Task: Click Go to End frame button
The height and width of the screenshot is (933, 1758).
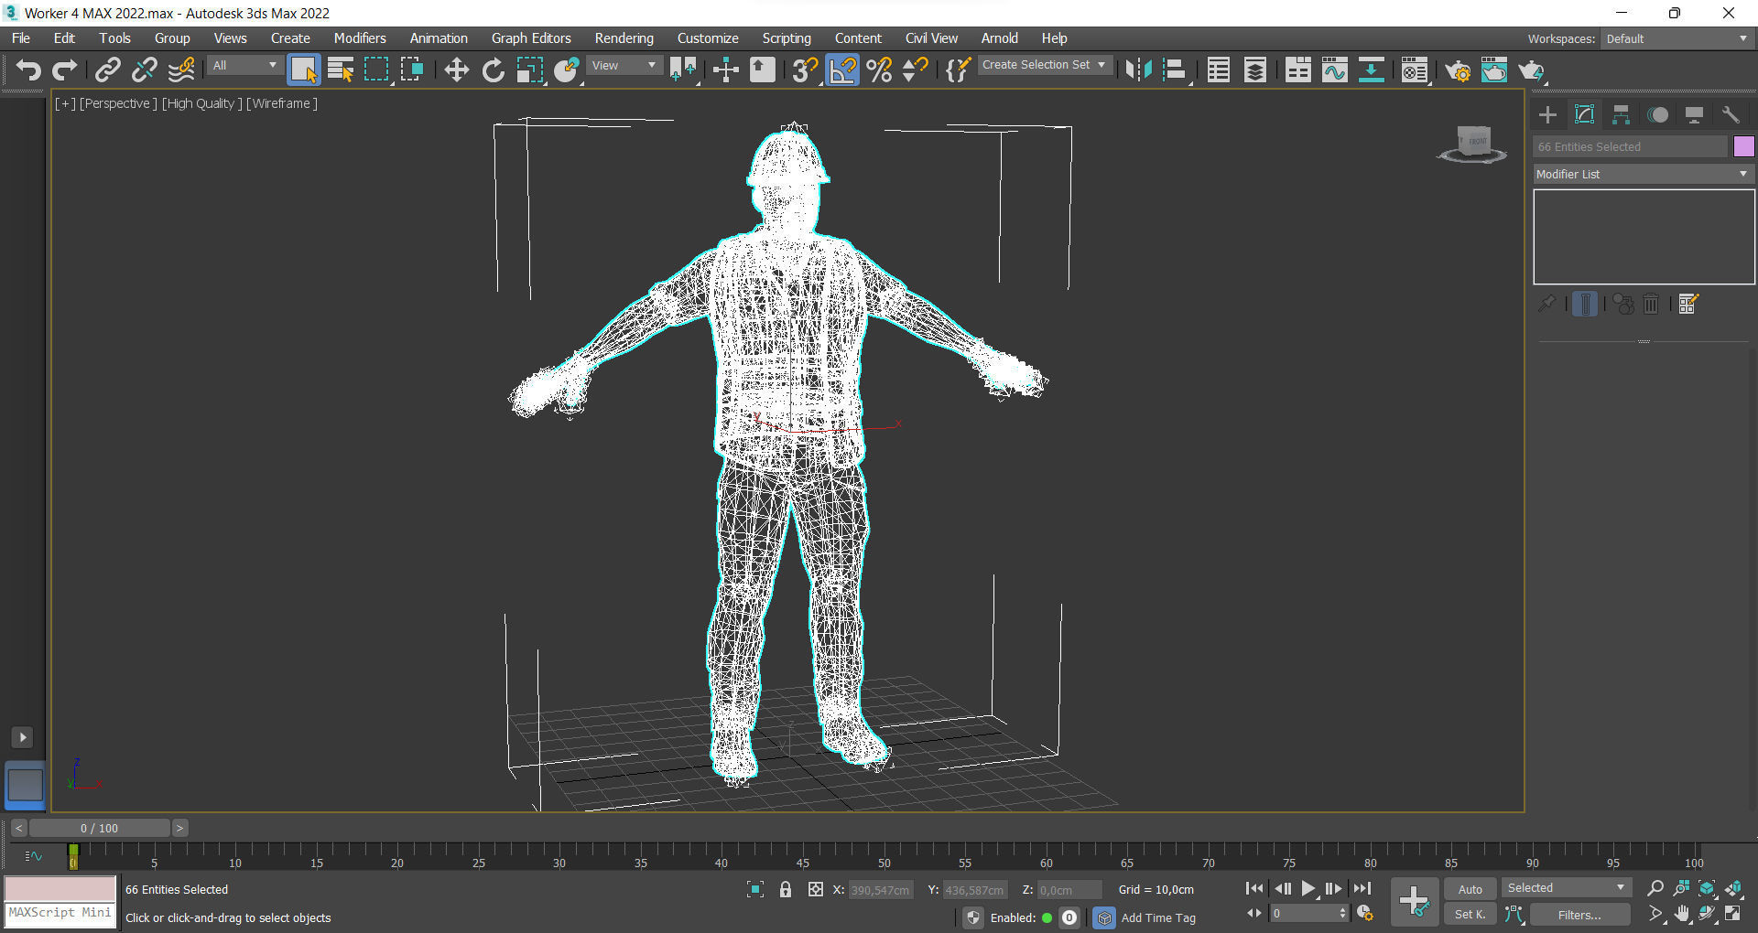Action: (1362, 888)
